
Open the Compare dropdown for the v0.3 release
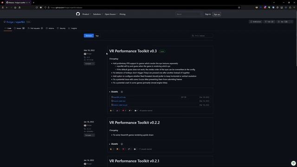[89, 64]
